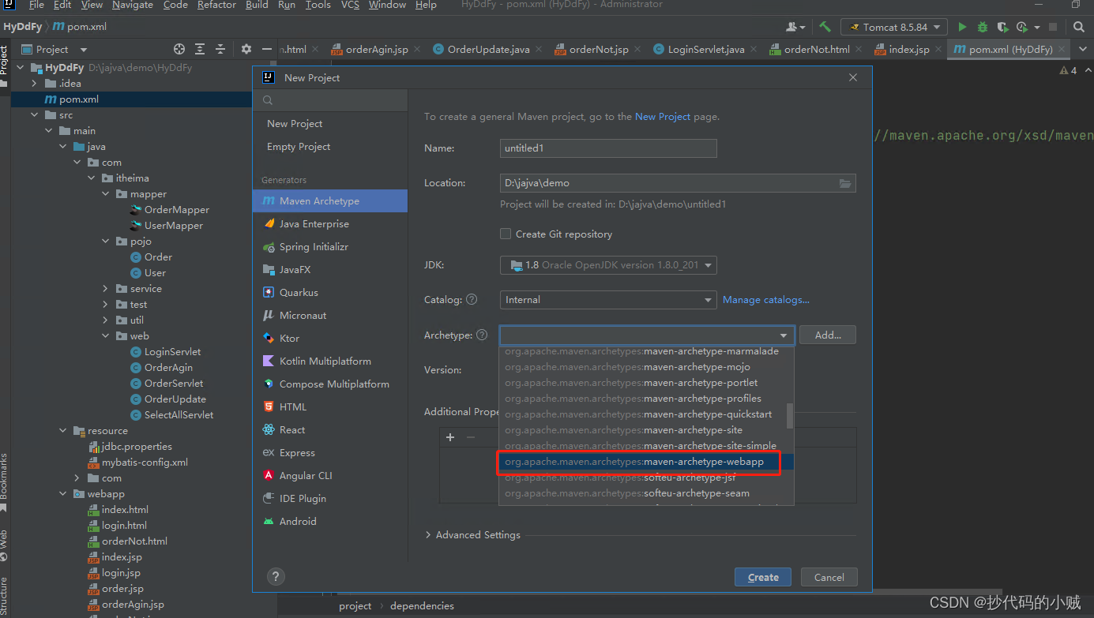Click Select Opened File target icon
Image resolution: width=1094 pixels, height=618 pixels.
[x=179, y=49]
